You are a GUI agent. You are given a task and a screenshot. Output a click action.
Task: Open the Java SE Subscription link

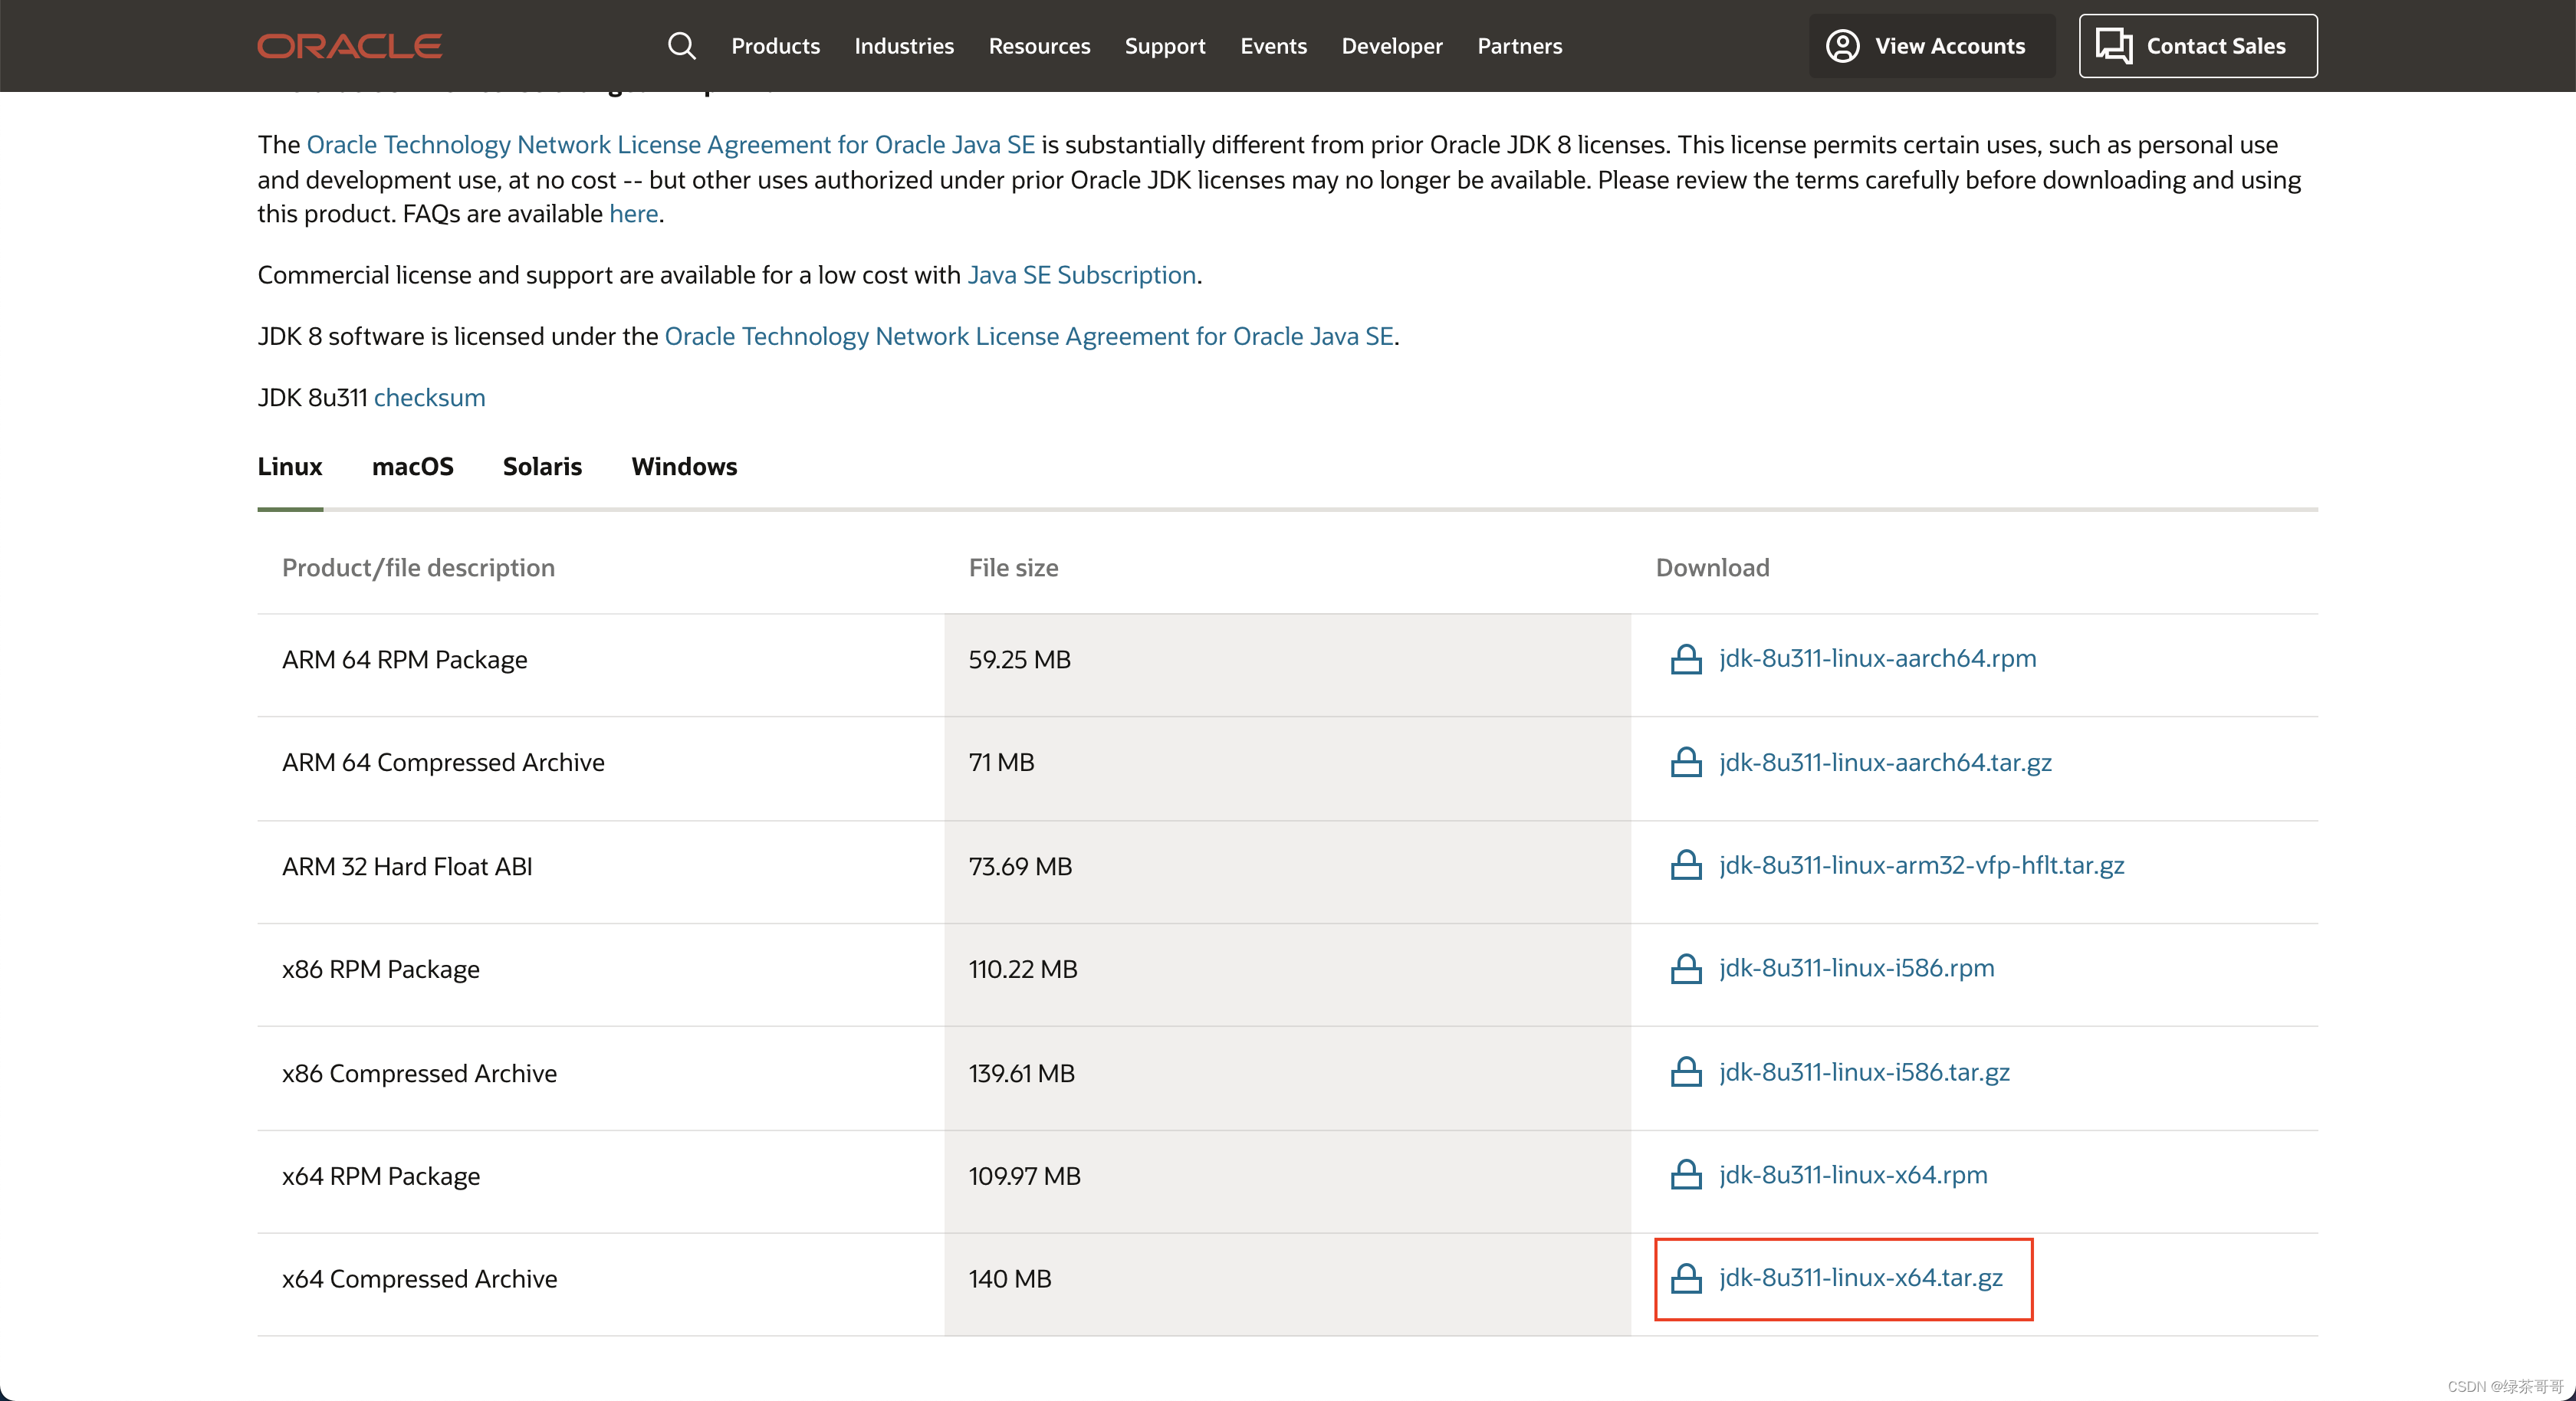(1081, 275)
